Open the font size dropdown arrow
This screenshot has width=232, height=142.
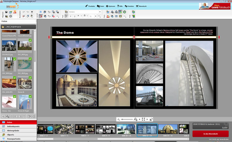[x=96, y=16]
